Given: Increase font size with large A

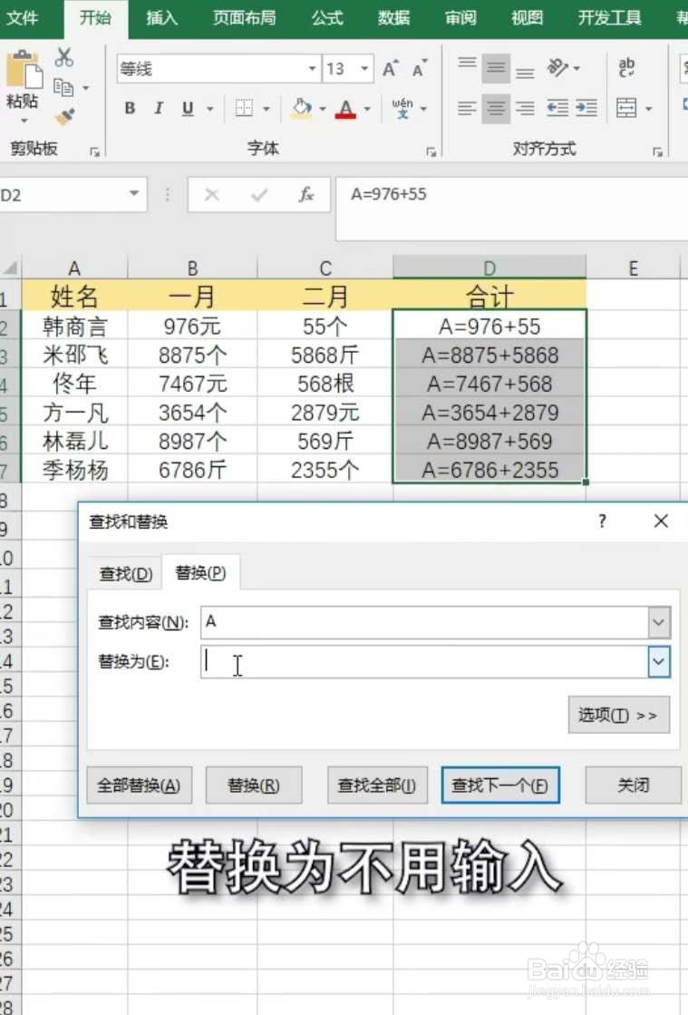Looking at the screenshot, I should click(x=390, y=69).
